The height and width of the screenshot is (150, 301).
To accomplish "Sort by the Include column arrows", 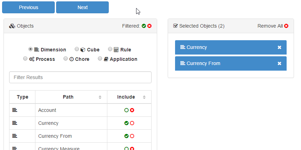I will coord(144,97).
